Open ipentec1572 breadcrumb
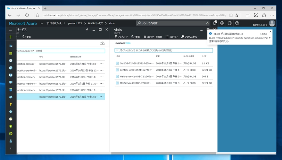Viewport: 282px width, 160px height. [75, 23]
